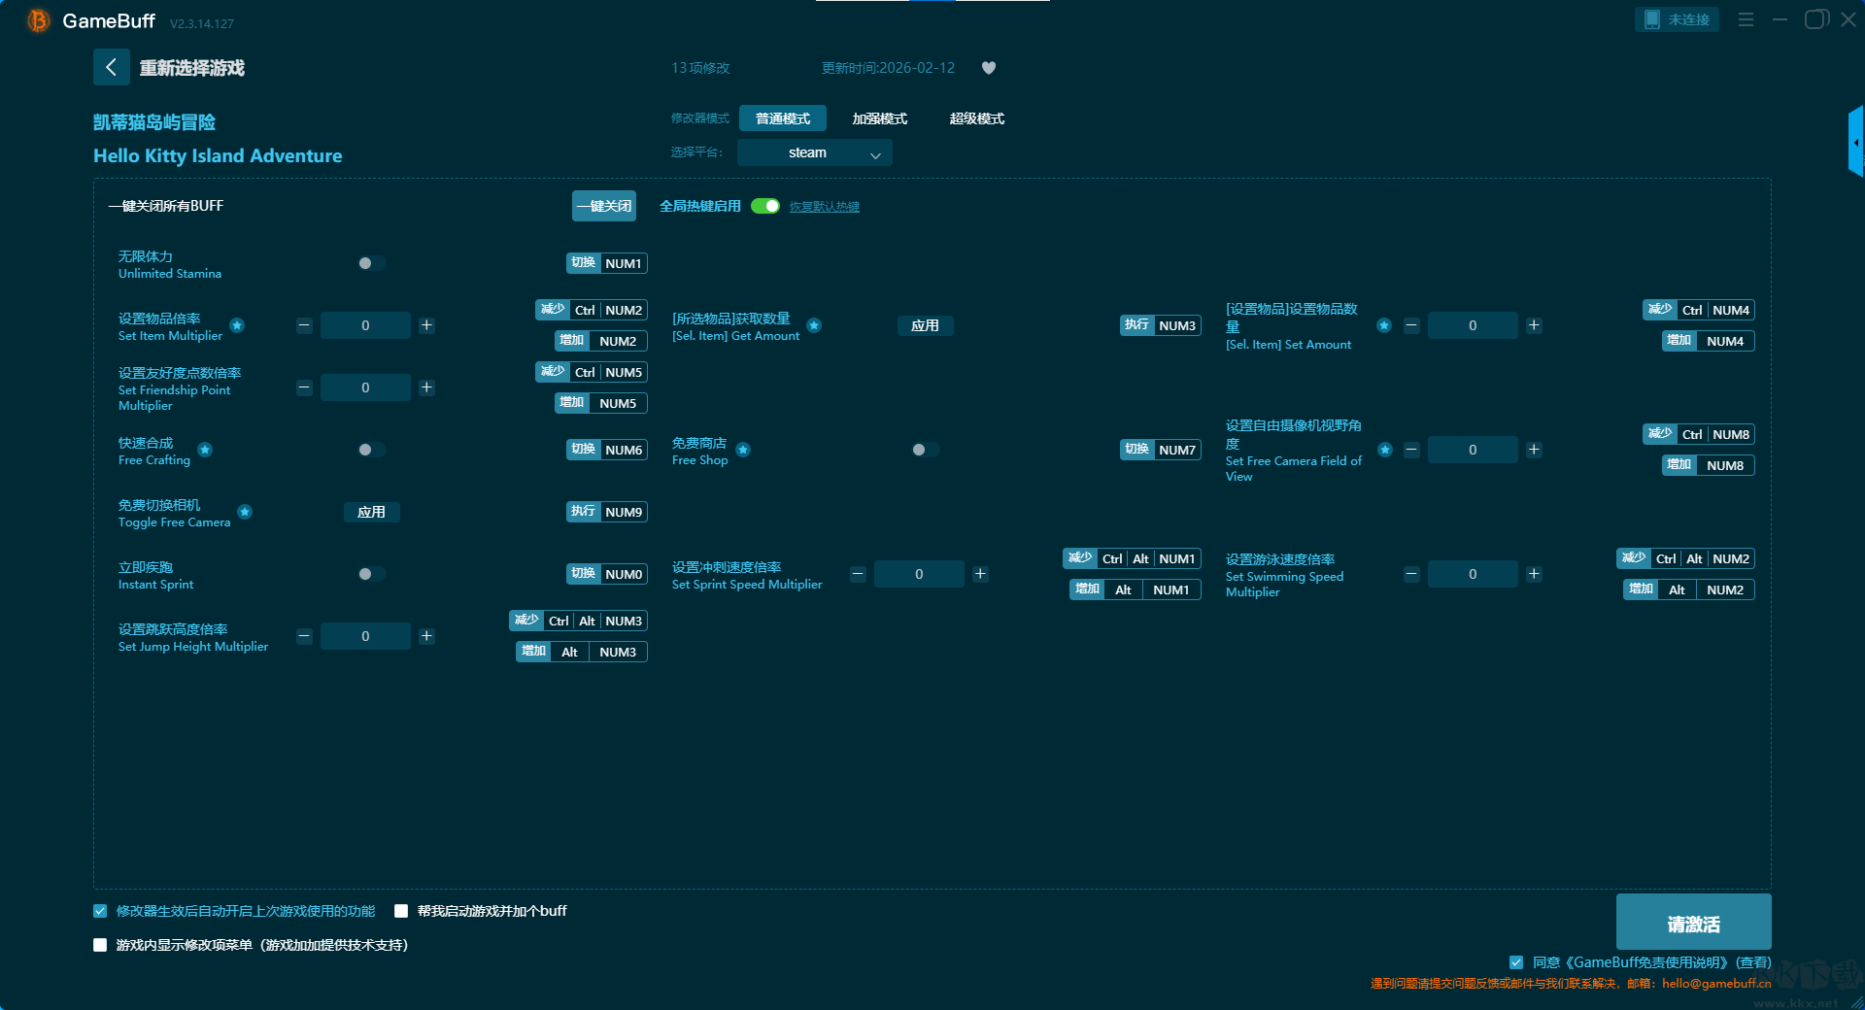Decrease Sprint Speed Multiplier with minus button
The width and height of the screenshot is (1865, 1010).
858,574
